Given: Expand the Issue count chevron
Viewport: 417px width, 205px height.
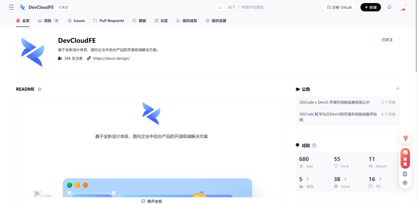Looking at the screenshot, I should point(346,179).
